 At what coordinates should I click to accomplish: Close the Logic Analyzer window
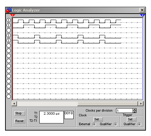[142, 10]
